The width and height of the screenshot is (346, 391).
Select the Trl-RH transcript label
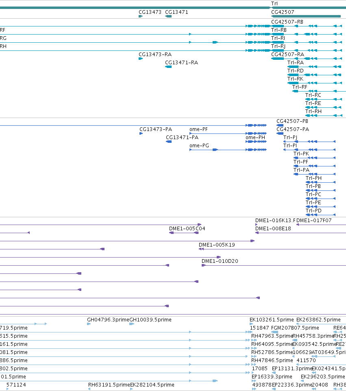(x=313, y=111)
